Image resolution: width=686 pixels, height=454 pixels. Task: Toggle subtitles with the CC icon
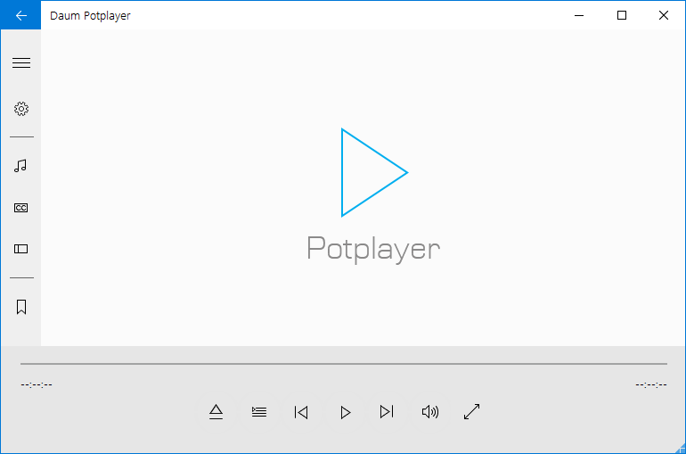coord(21,208)
